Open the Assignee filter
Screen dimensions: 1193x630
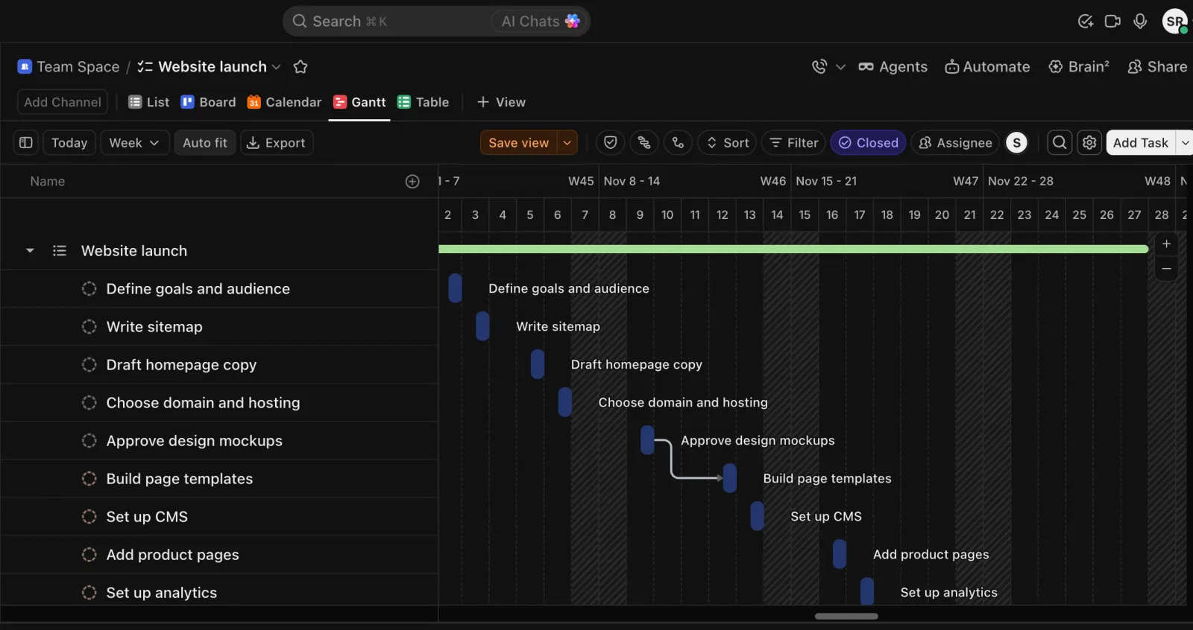coord(955,142)
